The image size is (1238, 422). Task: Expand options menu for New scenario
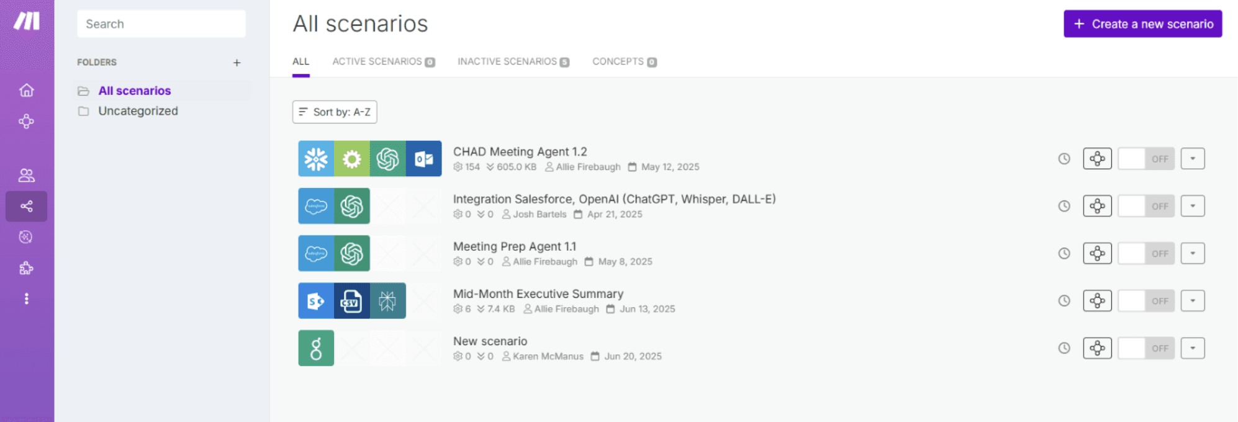pos(1193,348)
